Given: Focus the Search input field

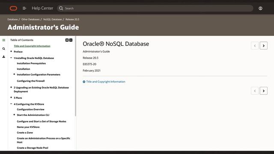Looking at the screenshot, I should (x=155, y=8).
